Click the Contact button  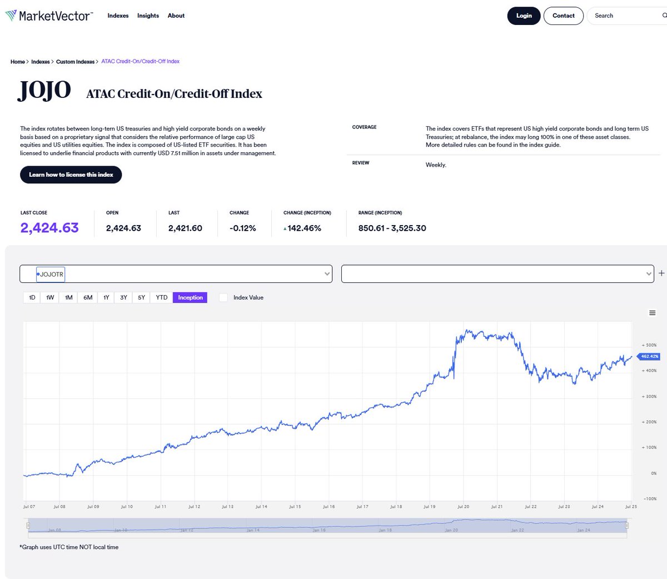tap(564, 16)
